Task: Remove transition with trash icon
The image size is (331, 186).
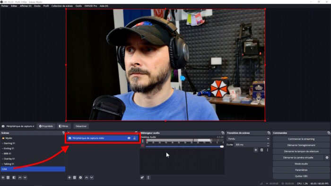Action: pyautogui.click(x=262, y=150)
